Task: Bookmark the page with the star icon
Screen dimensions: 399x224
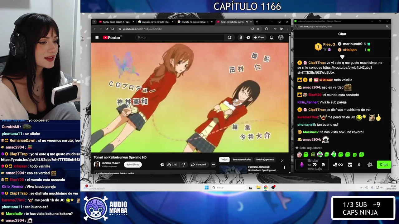Action: (x=258, y=29)
